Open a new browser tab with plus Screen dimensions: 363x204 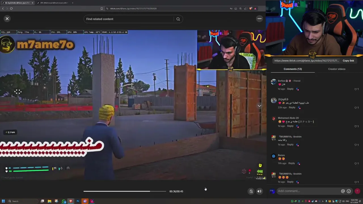tap(73, 3)
